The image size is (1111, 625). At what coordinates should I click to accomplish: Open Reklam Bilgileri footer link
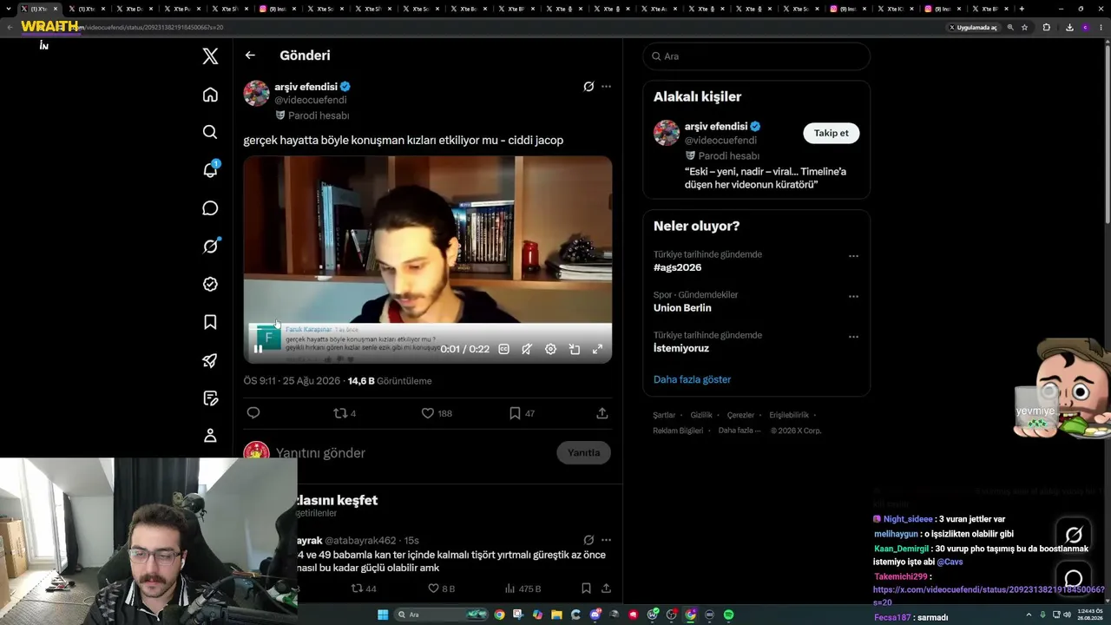point(678,431)
